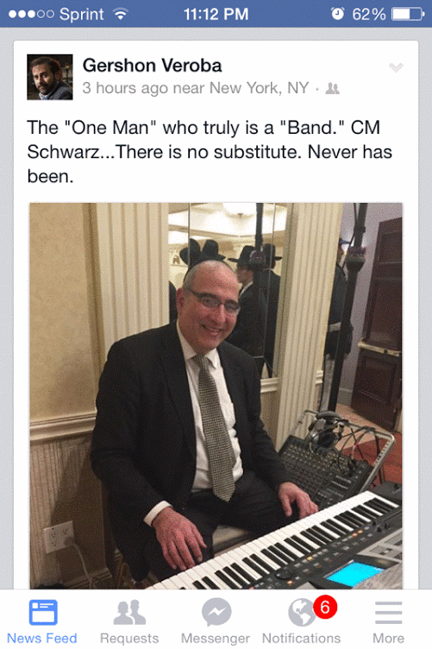Open the Requests tab

point(129,621)
